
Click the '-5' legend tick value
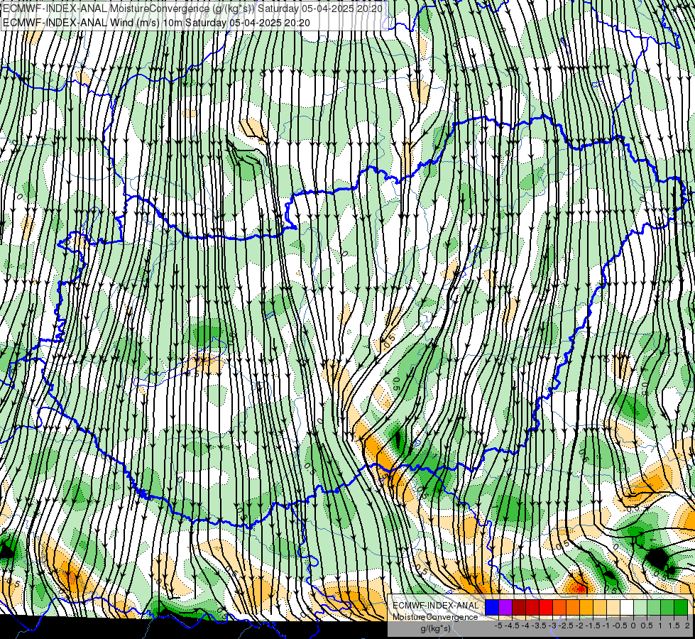[x=498, y=626]
